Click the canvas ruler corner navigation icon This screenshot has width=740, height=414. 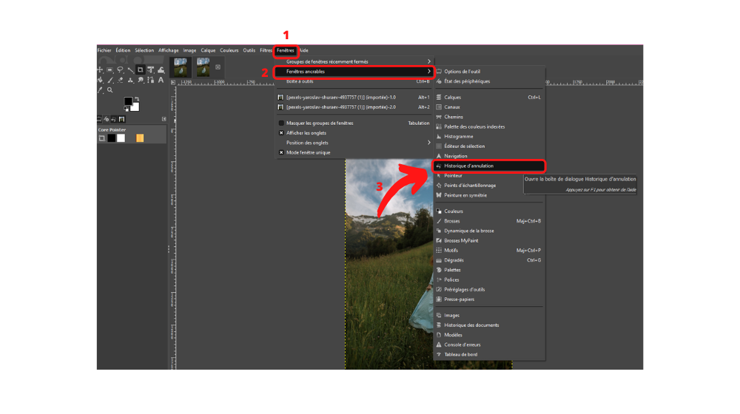(x=173, y=82)
